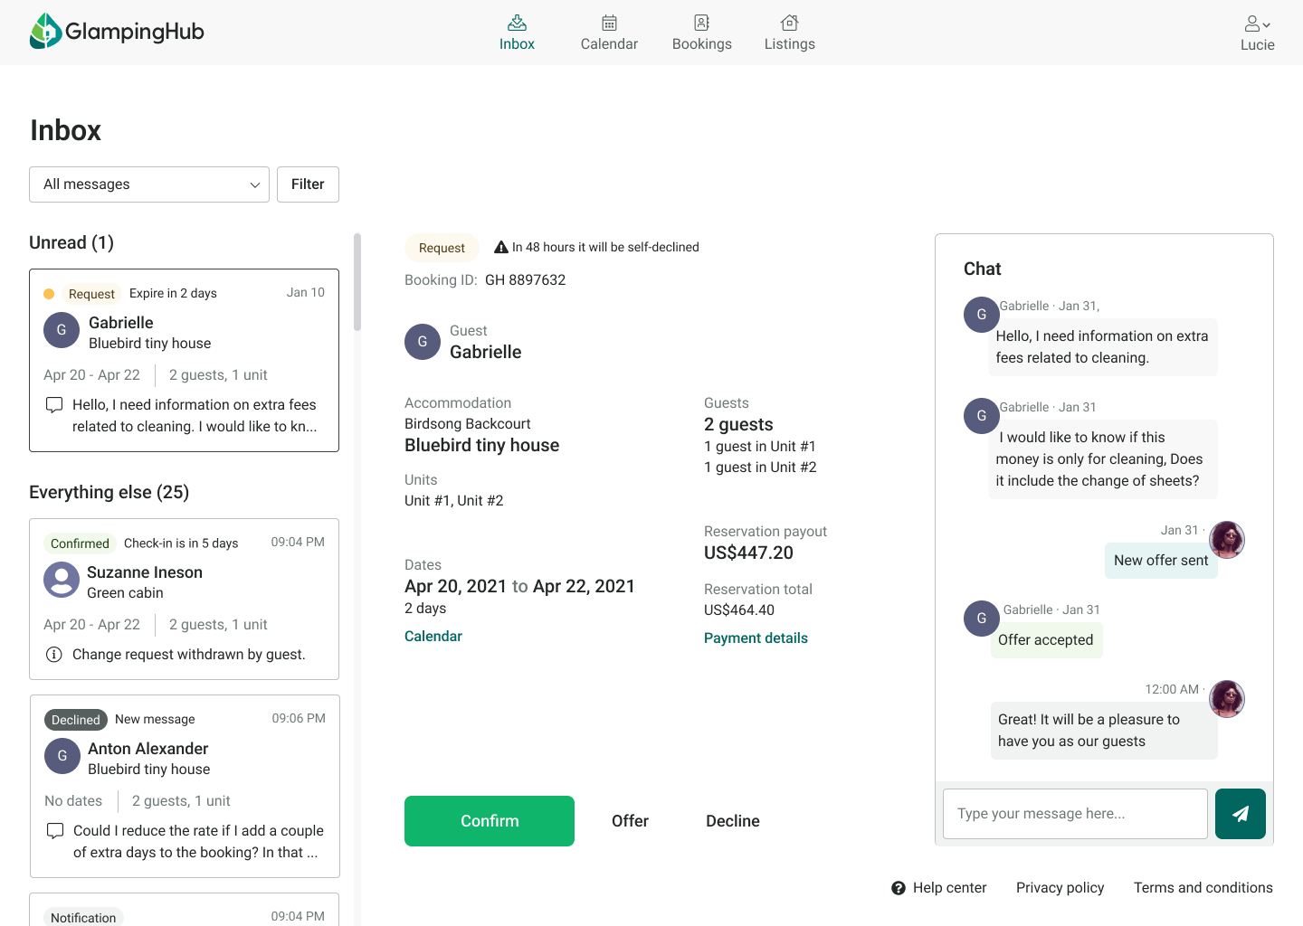Open the Listings section icon
The width and height of the screenshot is (1303, 926).
pos(789,23)
